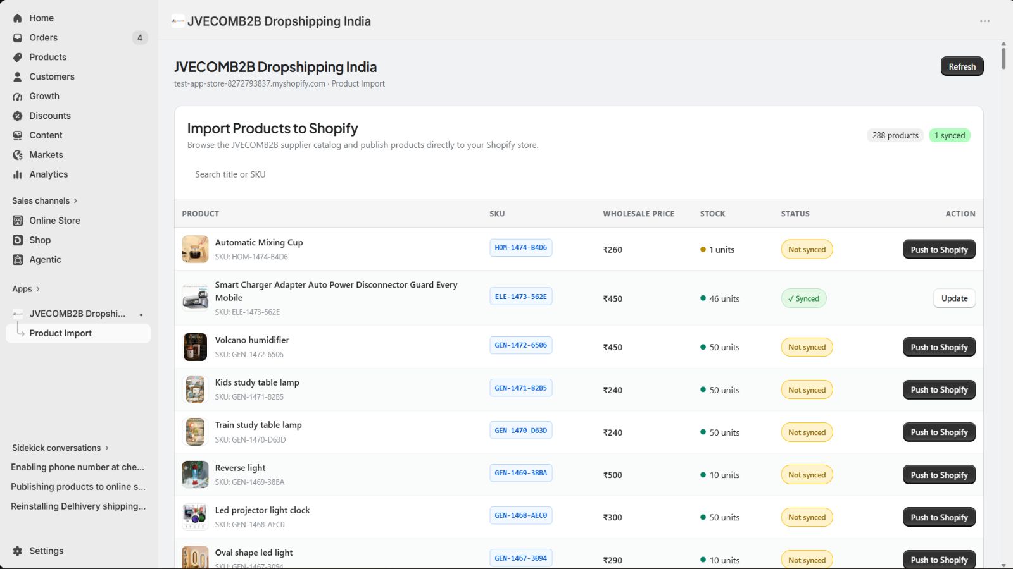This screenshot has height=569, width=1013.
Task: Open Kids study table lamp thumbnail
Action: tap(195, 389)
